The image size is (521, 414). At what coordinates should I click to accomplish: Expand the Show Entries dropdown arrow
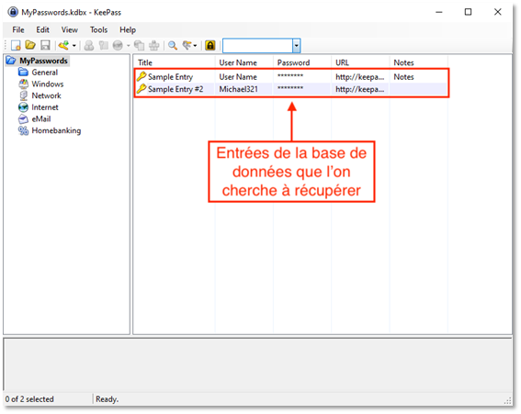point(195,46)
